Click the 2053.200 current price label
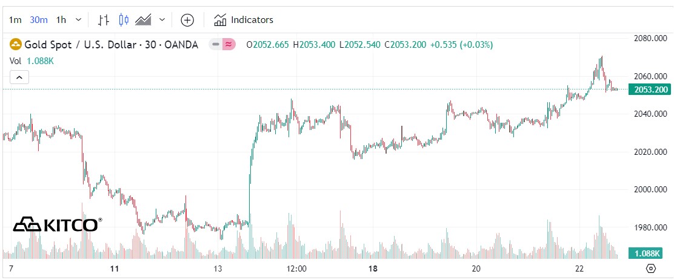This screenshot has width=674, height=280. 650,90
